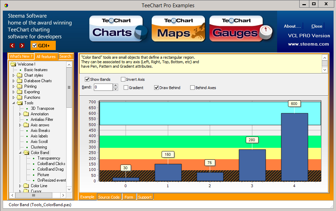Select the Clustering tree item
Screen dimensions: 336x211
tap(39, 147)
